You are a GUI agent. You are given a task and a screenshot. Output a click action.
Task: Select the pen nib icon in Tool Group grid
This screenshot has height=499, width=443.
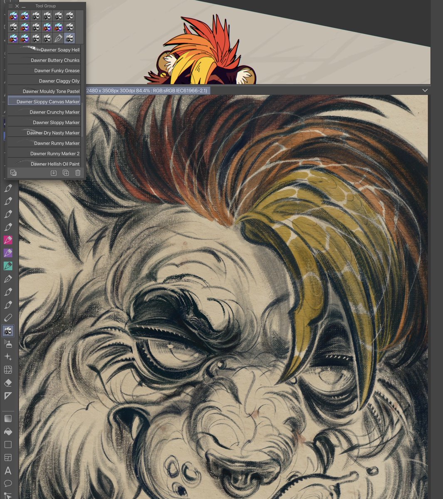pyautogui.click(x=58, y=38)
